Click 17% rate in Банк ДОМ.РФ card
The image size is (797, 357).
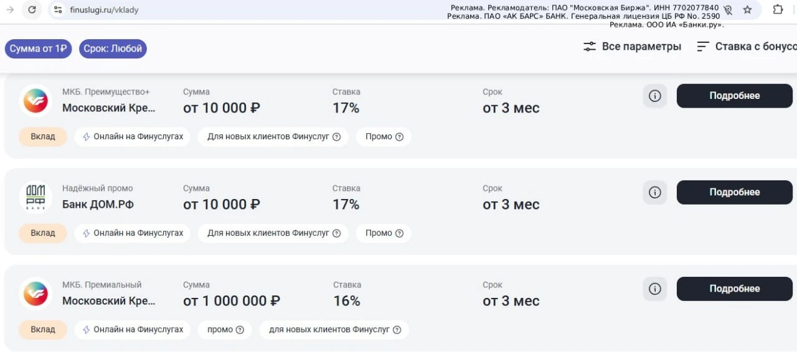[346, 205]
